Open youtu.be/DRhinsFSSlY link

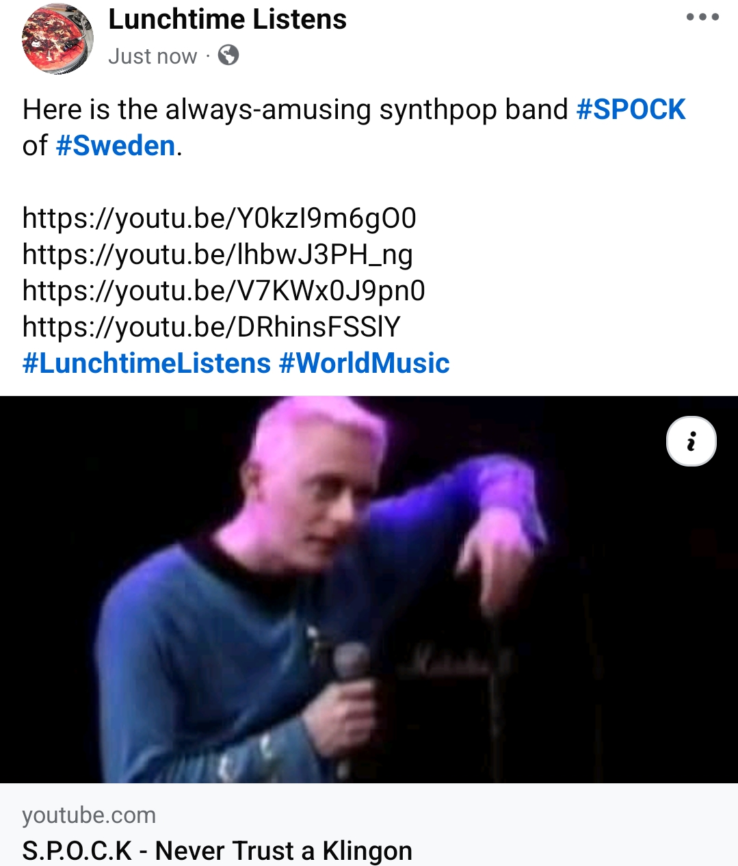[211, 327]
